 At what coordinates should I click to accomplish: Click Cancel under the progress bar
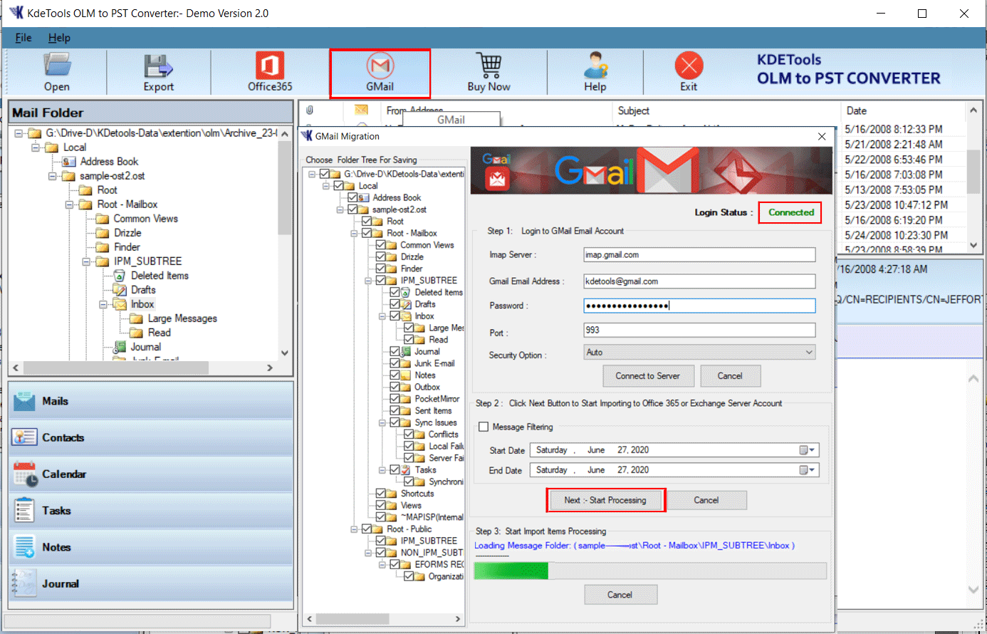[620, 595]
